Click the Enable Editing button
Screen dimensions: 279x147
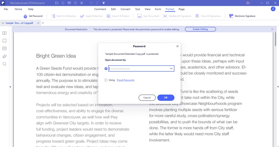200,29
